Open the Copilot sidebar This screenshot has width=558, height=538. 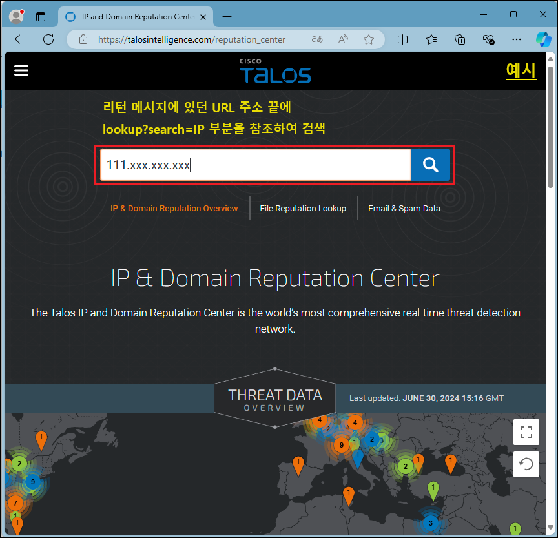click(543, 39)
